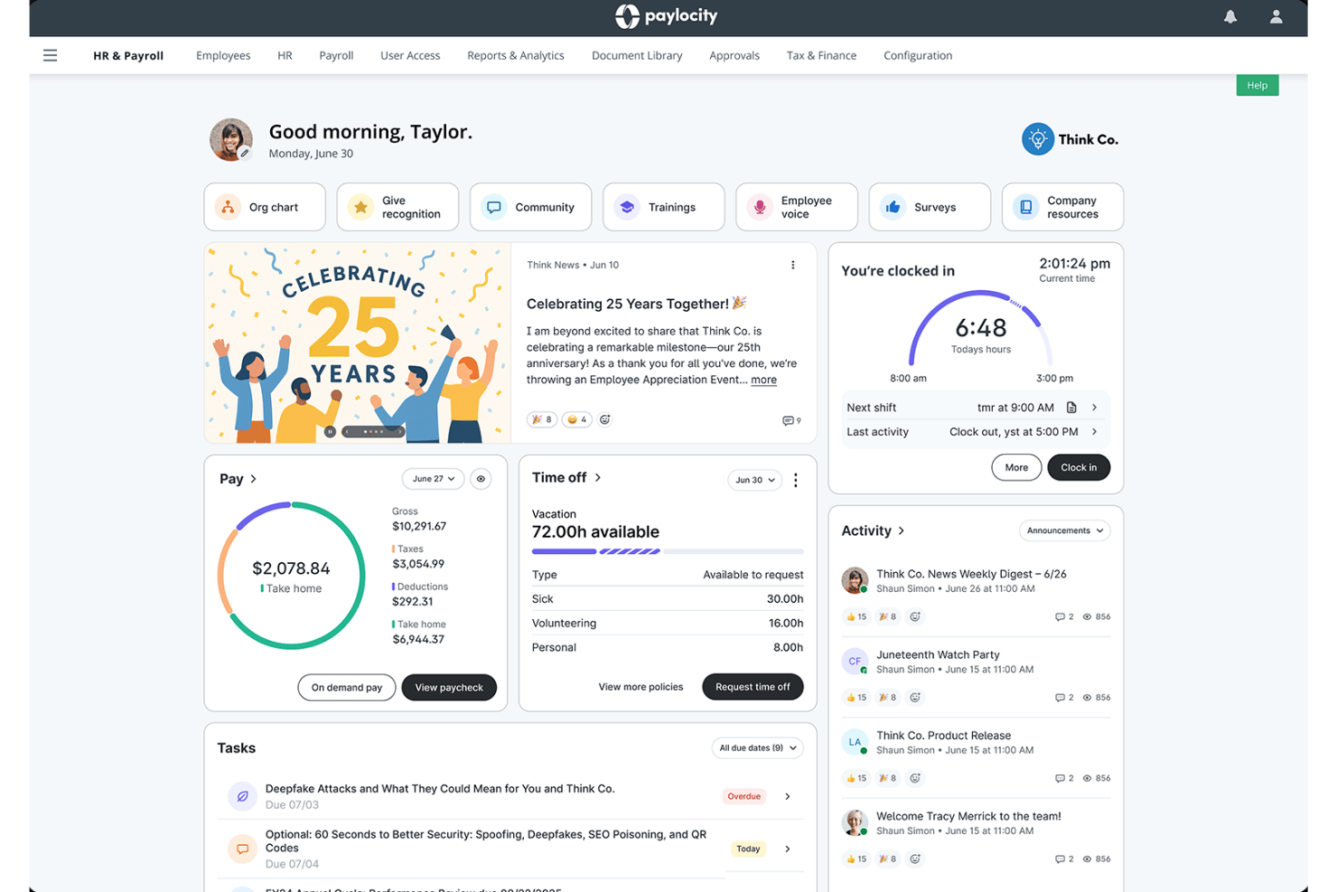
Task: Open the 25 Years celebration image
Action: [358, 343]
